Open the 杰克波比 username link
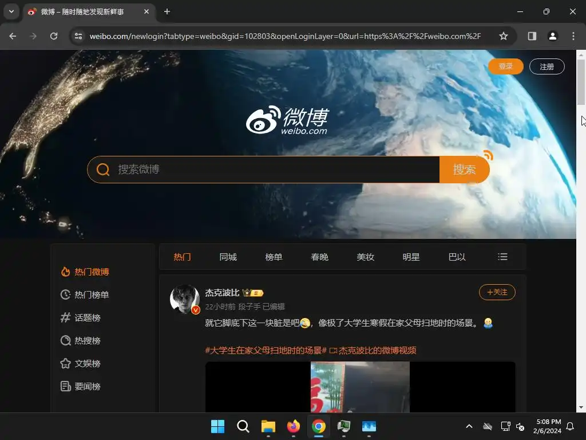The image size is (586, 440). 222,293
